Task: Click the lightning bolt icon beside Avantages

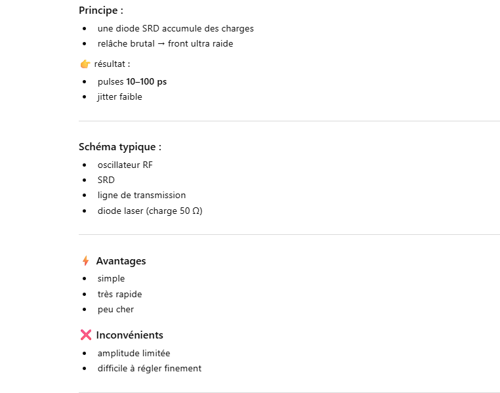Action: click(x=85, y=261)
